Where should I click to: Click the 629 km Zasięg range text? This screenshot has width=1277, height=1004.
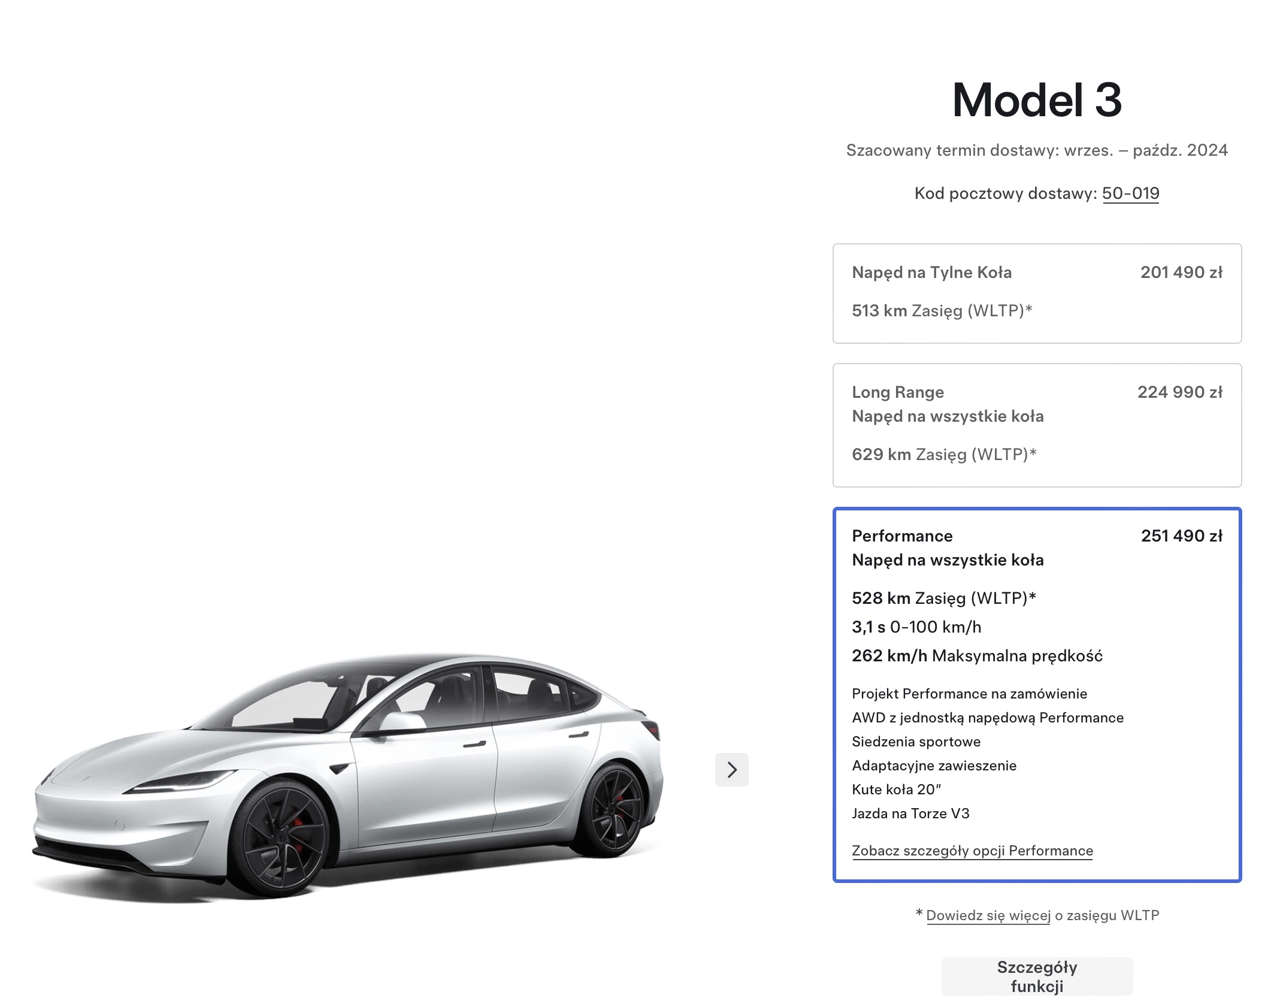tap(944, 454)
